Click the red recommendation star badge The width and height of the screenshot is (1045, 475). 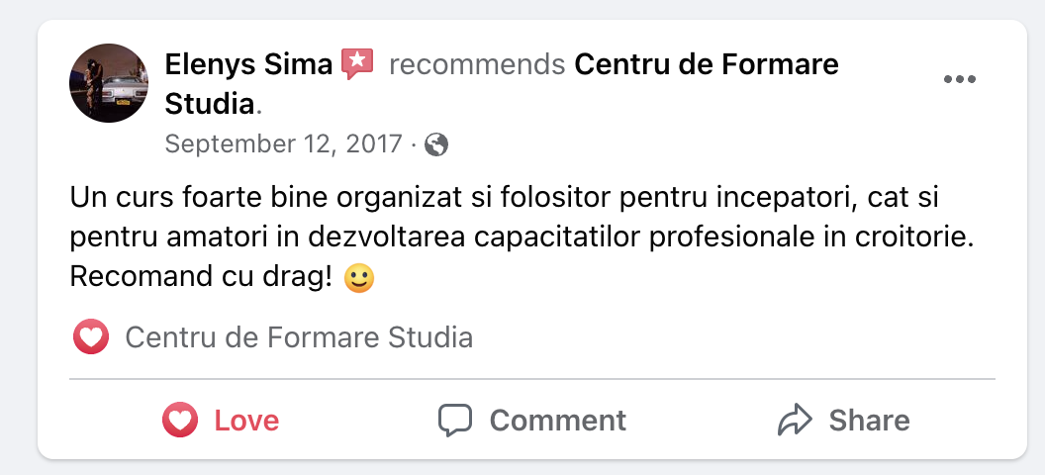click(357, 65)
